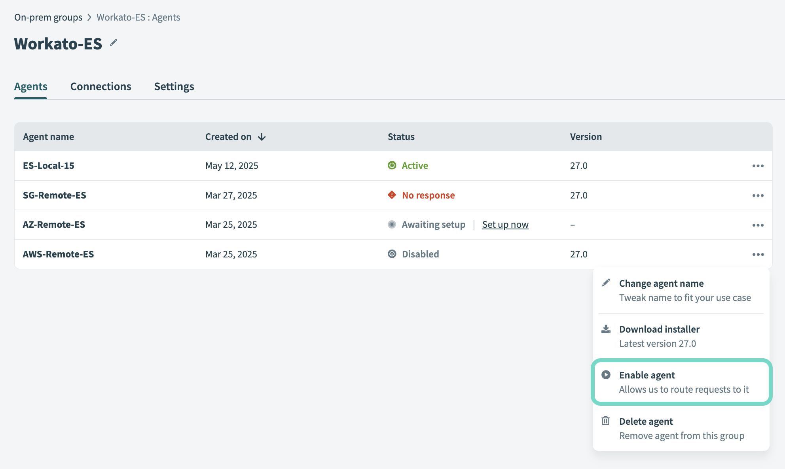This screenshot has width=785, height=469.
Task: Click Disabled status icon for AWS-Remote-ES
Action: coord(392,254)
